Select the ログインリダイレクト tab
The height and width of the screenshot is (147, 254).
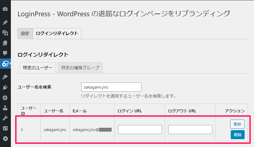pos(57,33)
